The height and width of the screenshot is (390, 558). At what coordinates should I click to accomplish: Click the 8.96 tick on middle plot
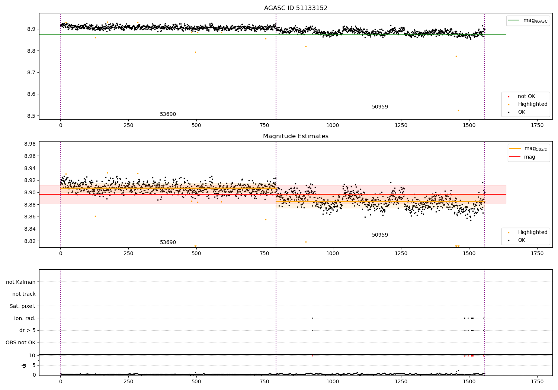(x=30, y=156)
